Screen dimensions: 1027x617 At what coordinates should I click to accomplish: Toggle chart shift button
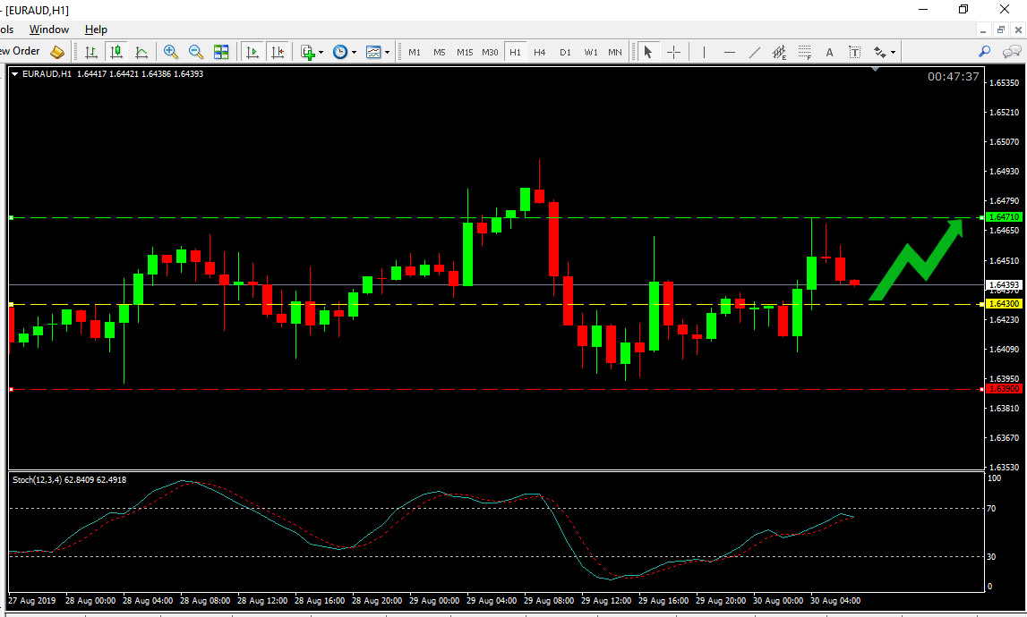pyautogui.click(x=278, y=52)
